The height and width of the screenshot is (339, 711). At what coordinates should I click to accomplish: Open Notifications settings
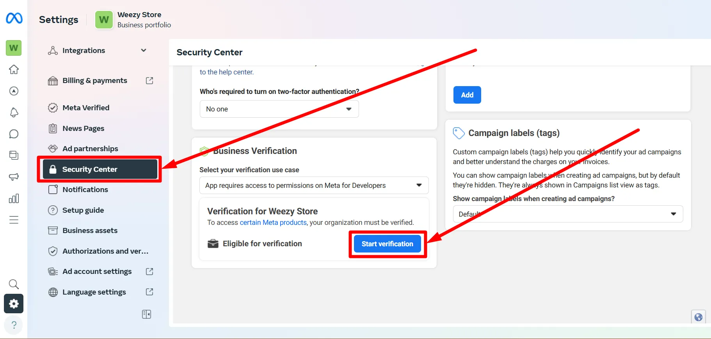click(85, 190)
